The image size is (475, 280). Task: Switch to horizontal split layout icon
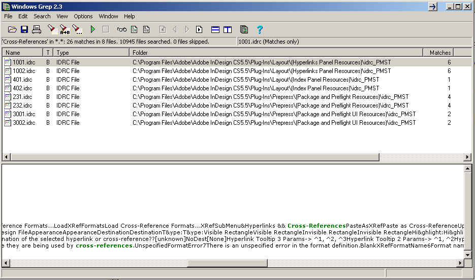(215, 29)
